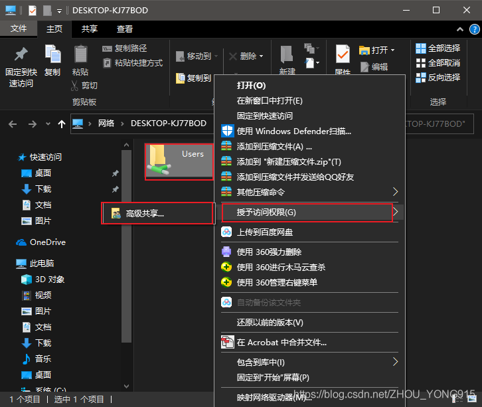Image resolution: width=482 pixels, height=407 pixels.
Task: Click the Cut (剪切) scissors button
Action: [84, 86]
